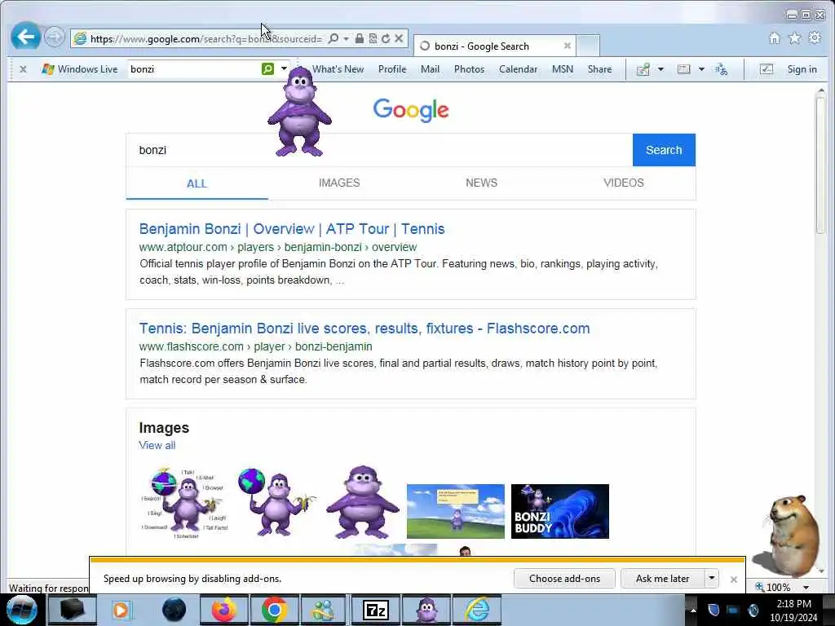Open Photos in the Windows Live toolbar
Image resolution: width=835 pixels, height=626 pixels.
point(469,69)
